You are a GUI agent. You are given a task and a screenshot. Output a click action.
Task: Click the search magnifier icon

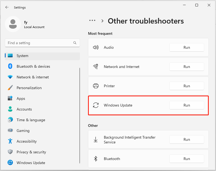(75, 43)
